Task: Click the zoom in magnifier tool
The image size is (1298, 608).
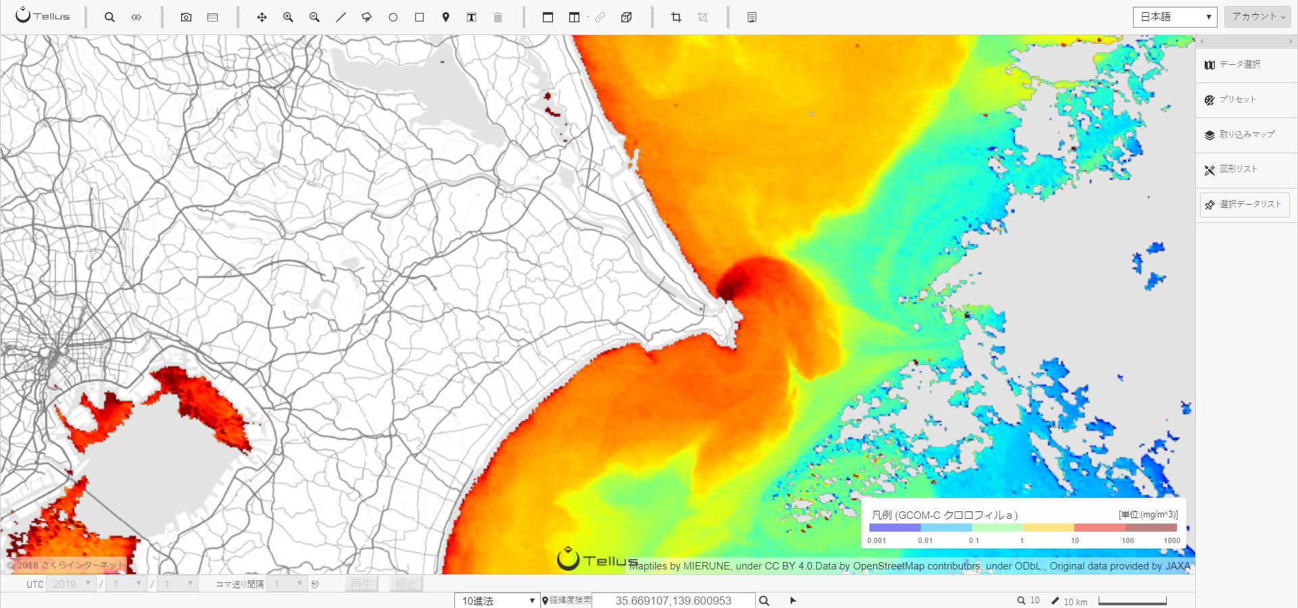Action: coord(288,18)
